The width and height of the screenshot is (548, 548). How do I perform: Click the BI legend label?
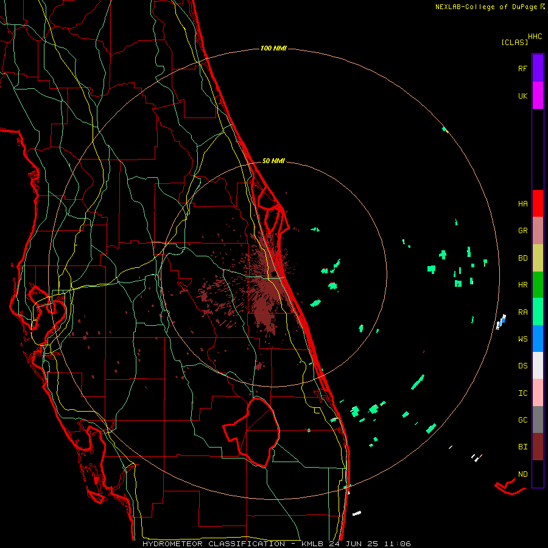tap(522, 447)
